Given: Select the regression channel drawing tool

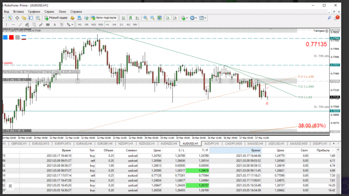Looking at the screenshot, I should coord(41,25).
